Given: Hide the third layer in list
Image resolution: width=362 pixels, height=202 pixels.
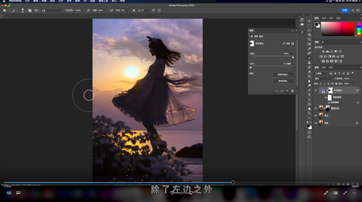Looking at the screenshot, I should click(x=316, y=115).
